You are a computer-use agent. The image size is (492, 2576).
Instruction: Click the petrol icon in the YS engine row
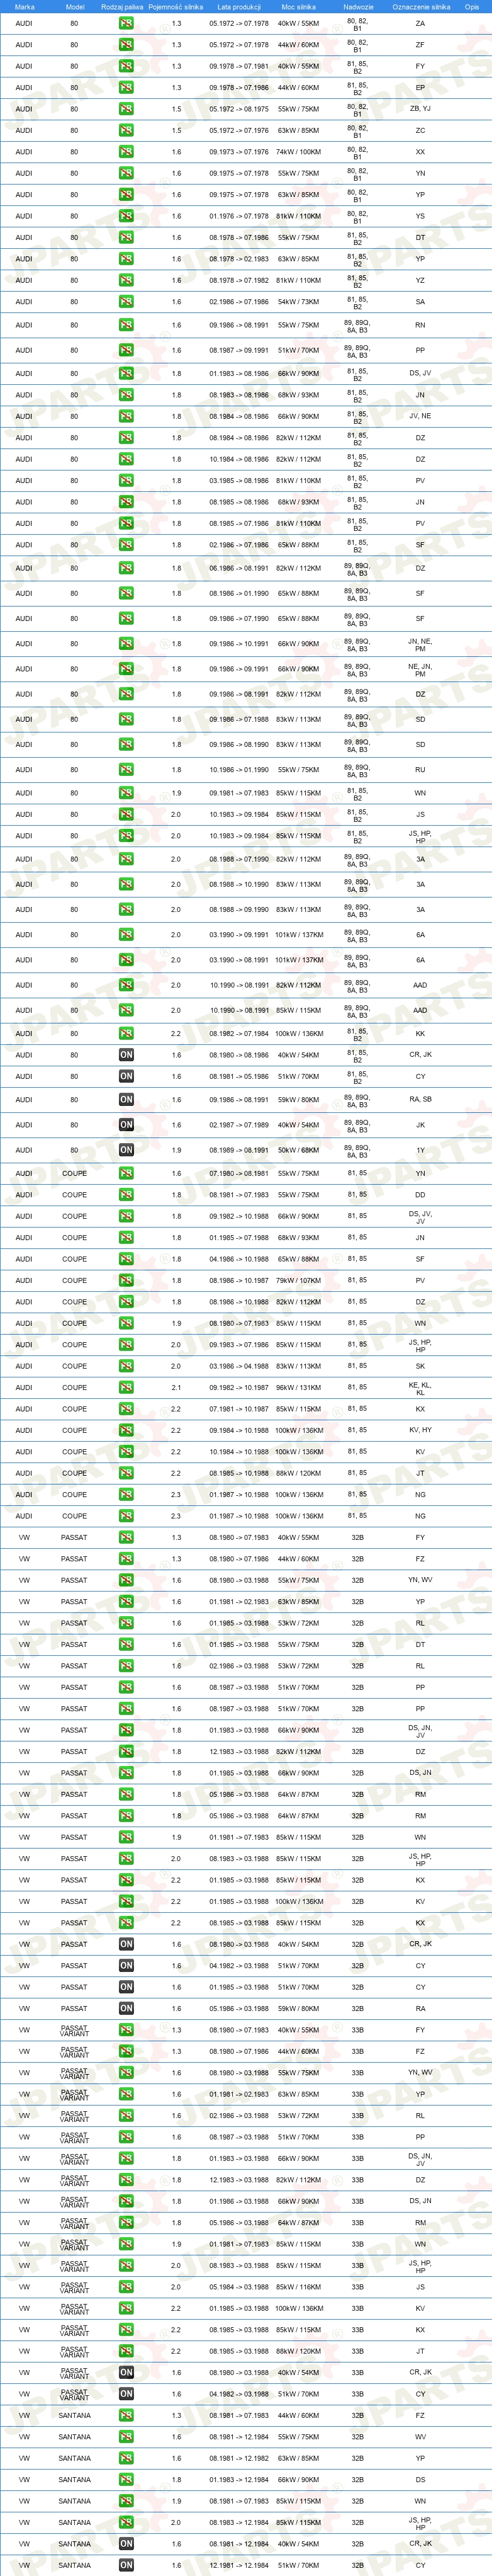coord(126,216)
